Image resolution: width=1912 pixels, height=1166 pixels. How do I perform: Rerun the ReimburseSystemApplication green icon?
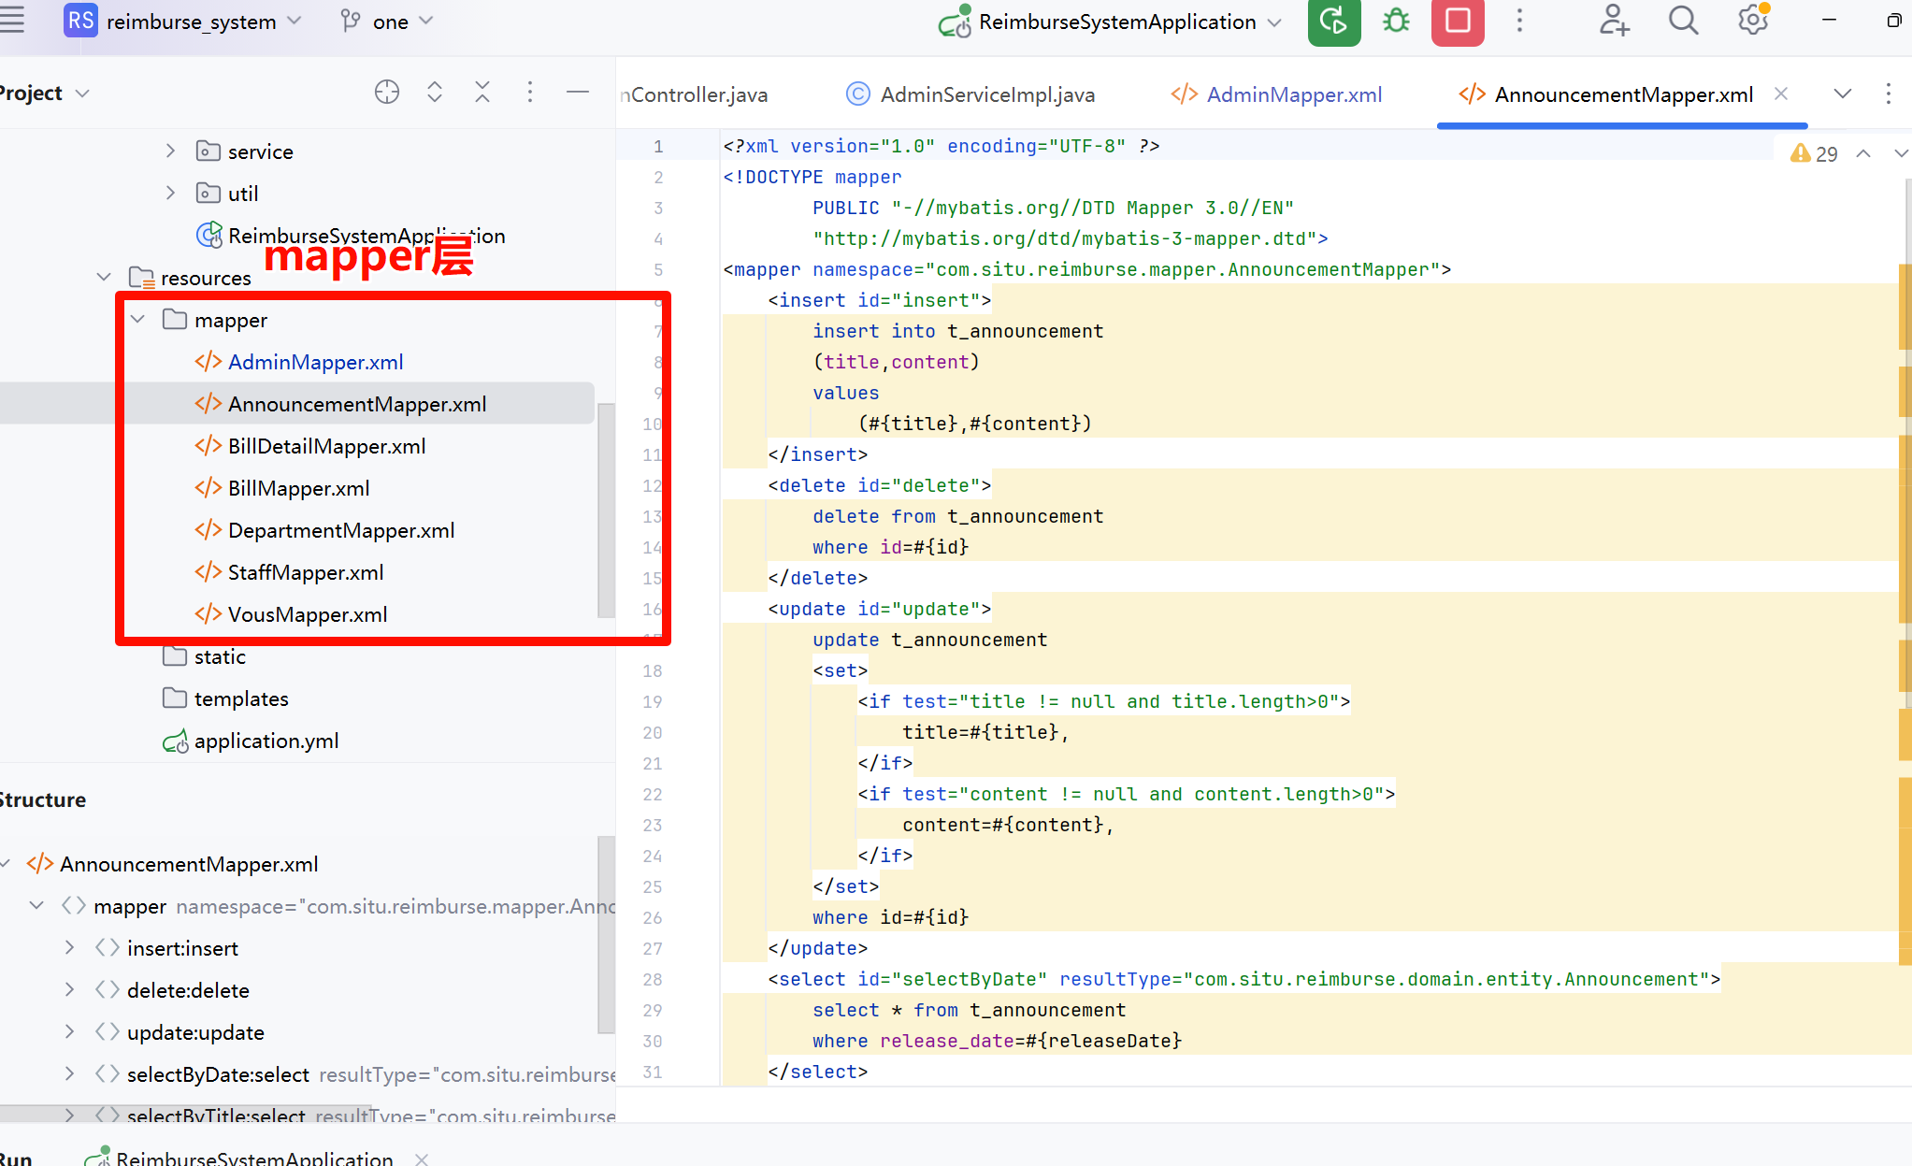pos(1334,22)
